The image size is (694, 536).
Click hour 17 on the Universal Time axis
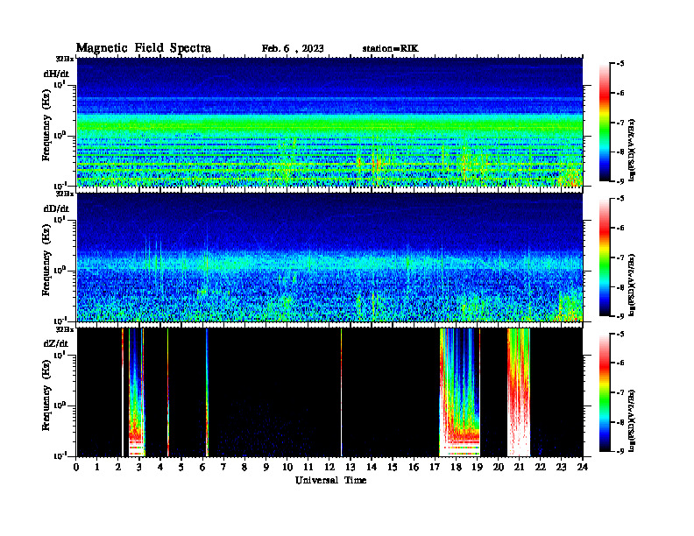435,467
